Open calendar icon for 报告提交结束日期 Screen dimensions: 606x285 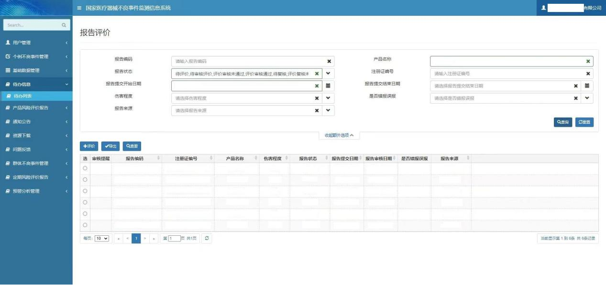588,86
